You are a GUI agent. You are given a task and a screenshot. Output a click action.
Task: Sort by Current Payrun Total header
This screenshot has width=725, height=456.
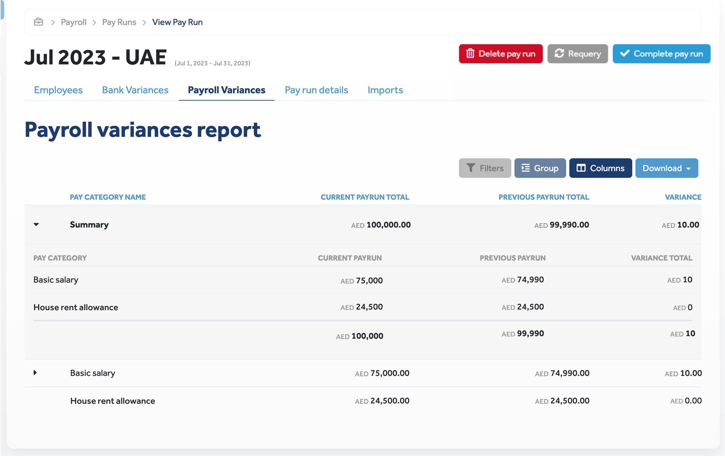(365, 197)
